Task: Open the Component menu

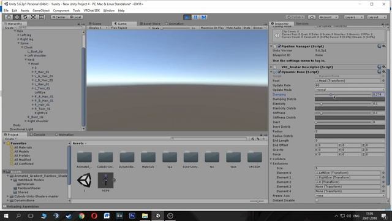Action: (x=61, y=10)
